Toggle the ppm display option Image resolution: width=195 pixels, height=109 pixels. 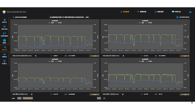coord(13,98)
